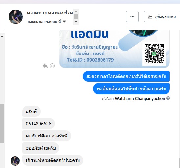Click the LINE QR code in the image
This screenshot has height=168, width=180.
pyautogui.click(x=154, y=54)
